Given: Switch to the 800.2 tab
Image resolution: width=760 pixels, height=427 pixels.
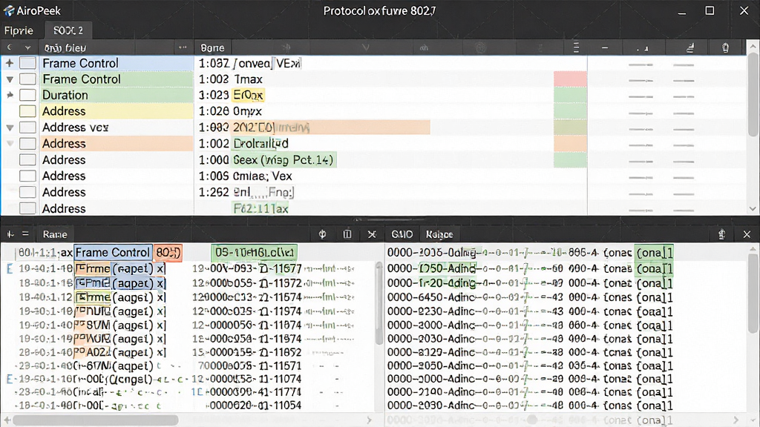Looking at the screenshot, I should click(x=68, y=30).
